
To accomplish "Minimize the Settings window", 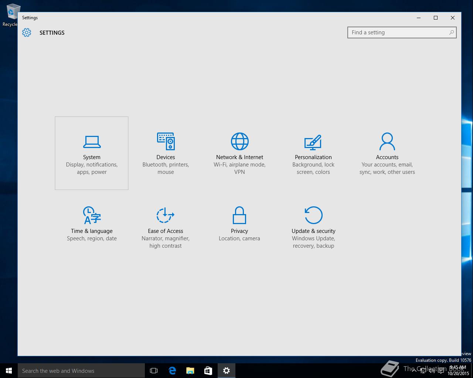I will [x=419, y=18].
